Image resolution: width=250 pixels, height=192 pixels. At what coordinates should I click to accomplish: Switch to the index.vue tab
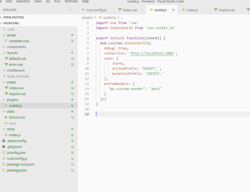point(130,10)
